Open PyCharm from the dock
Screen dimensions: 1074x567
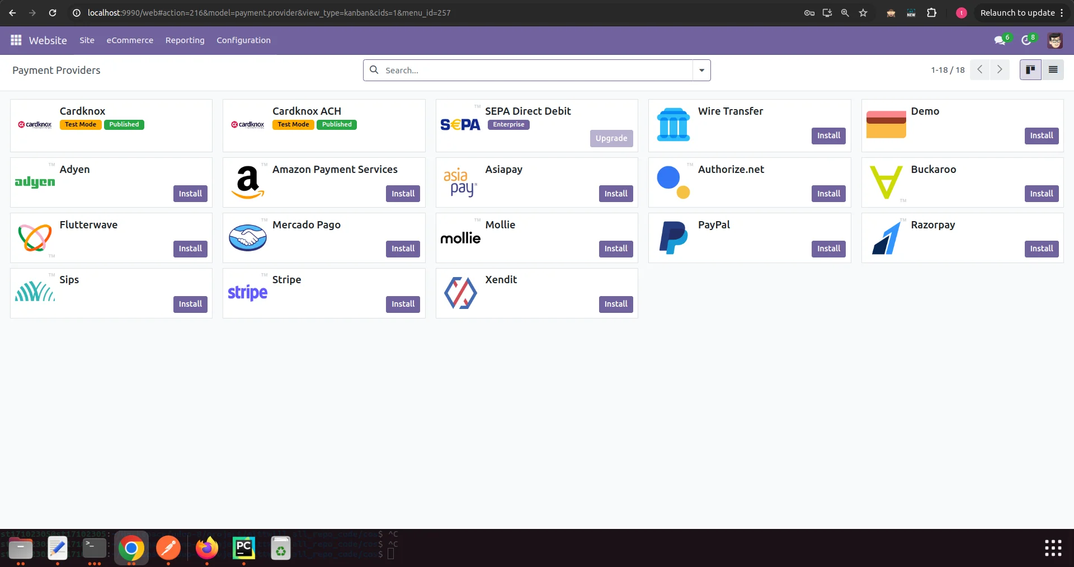(244, 549)
